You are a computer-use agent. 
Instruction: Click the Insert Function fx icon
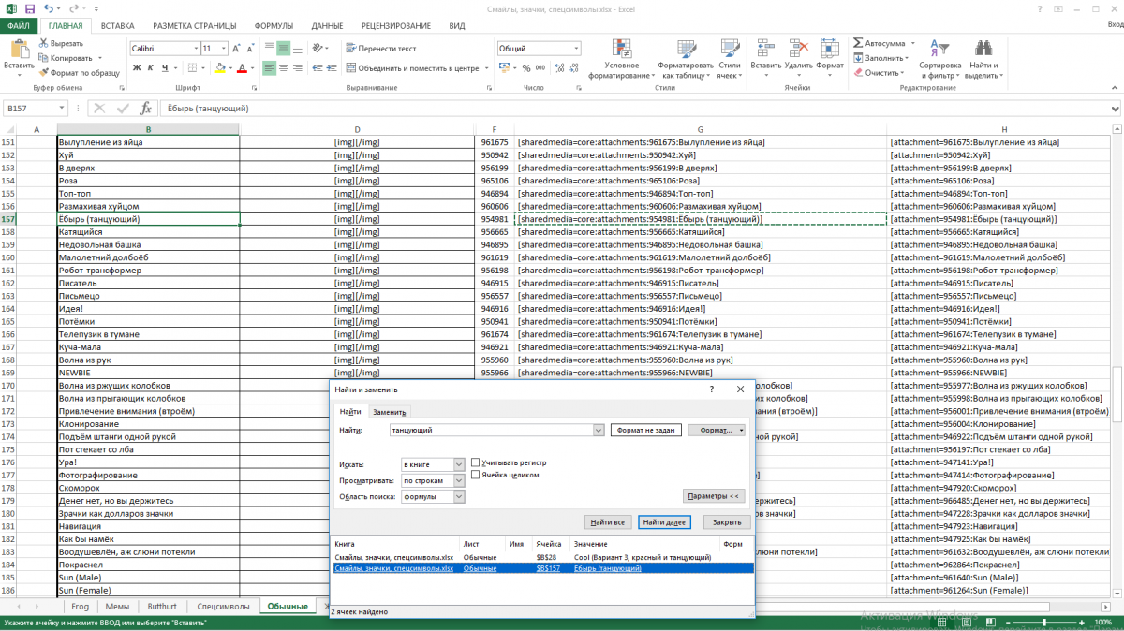[x=145, y=109]
